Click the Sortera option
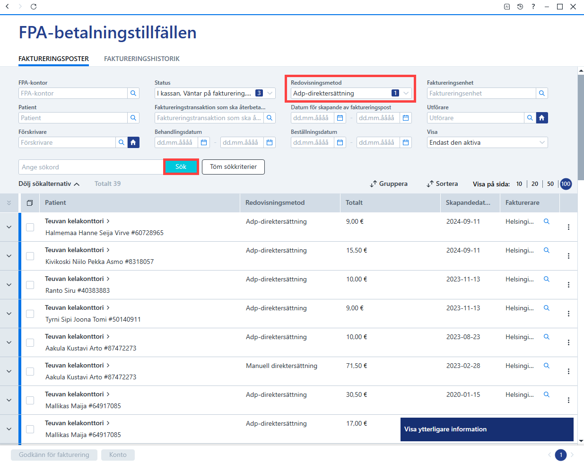Image resolution: width=584 pixels, height=464 pixels. [x=442, y=184]
